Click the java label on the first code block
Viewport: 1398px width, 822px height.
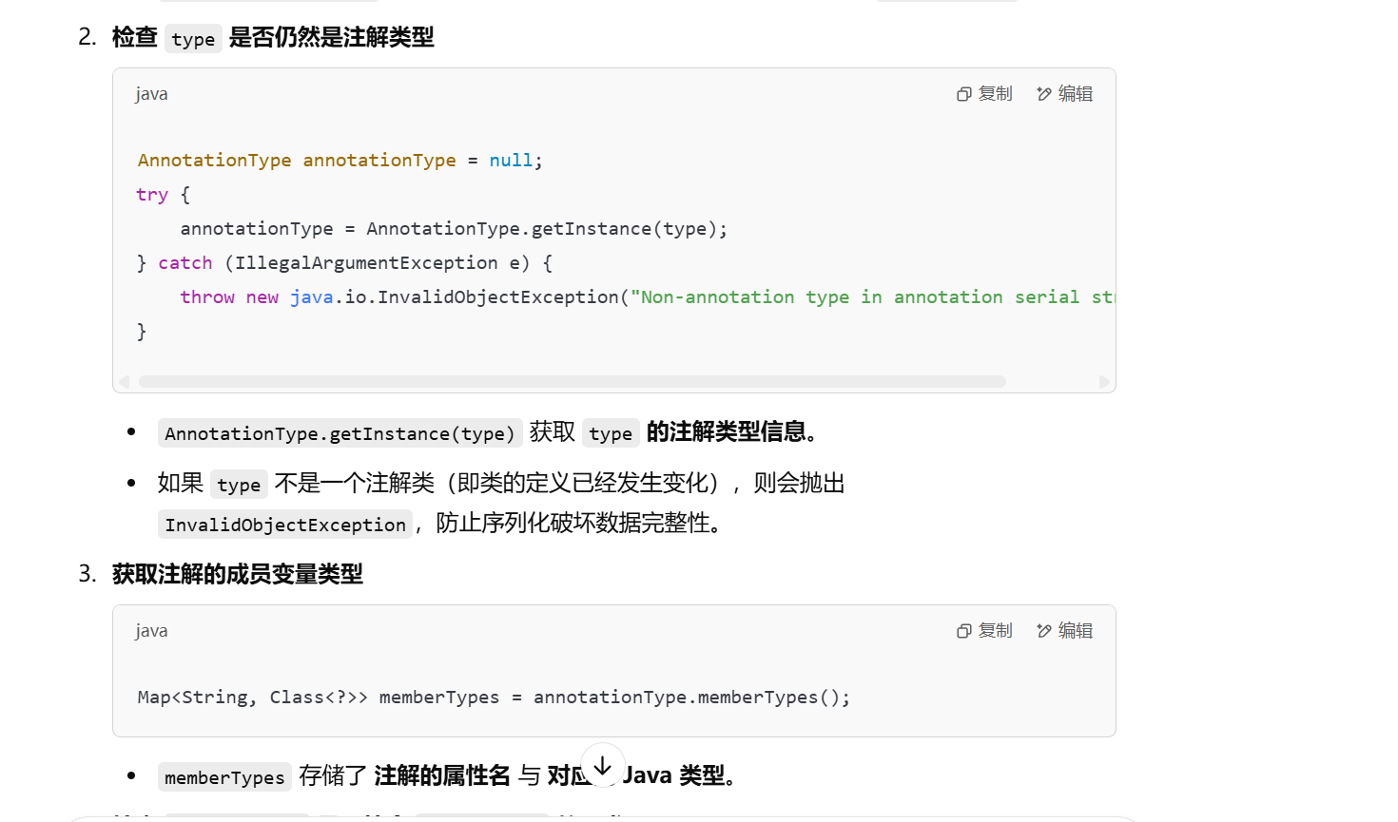(151, 93)
